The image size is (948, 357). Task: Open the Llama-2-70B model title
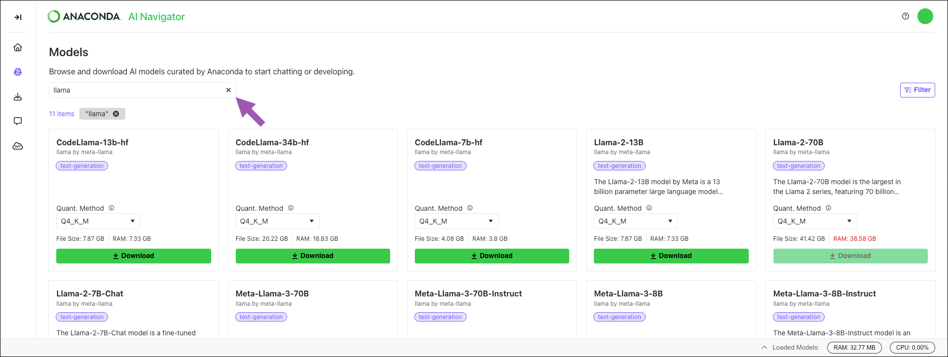(798, 142)
